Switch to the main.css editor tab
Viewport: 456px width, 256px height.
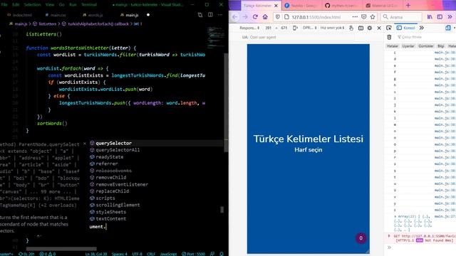click(56, 15)
